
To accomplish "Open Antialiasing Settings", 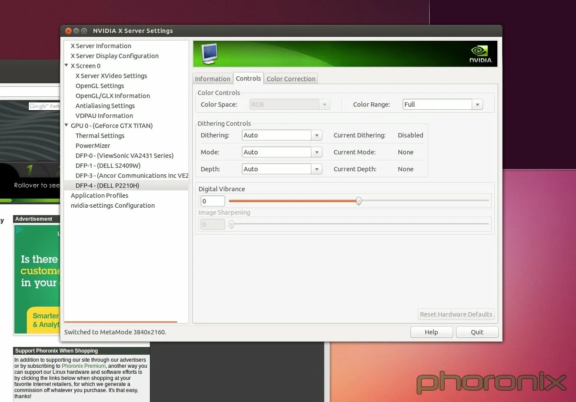I will (105, 106).
